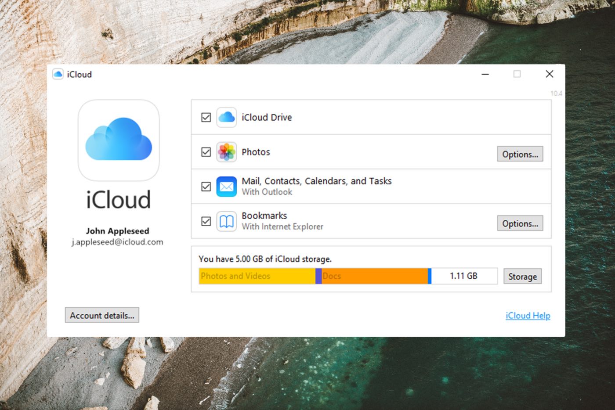Open Account details
This screenshot has height=410, width=615.
pos(102,315)
